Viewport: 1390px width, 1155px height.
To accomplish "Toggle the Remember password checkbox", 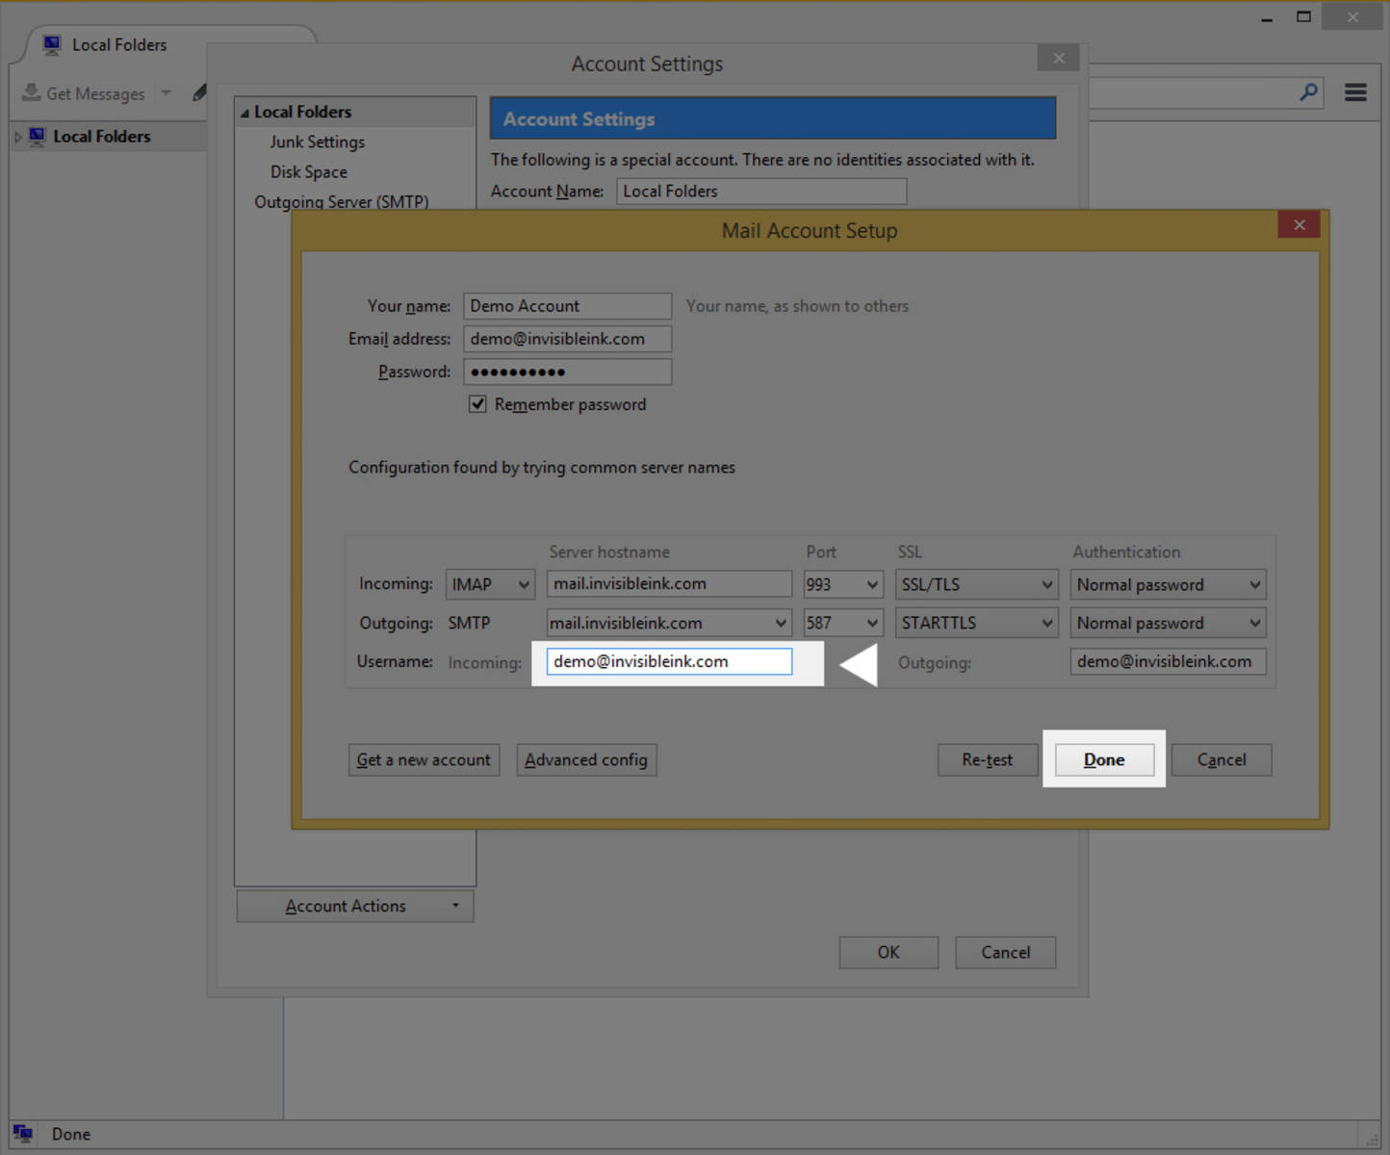I will 477,404.
